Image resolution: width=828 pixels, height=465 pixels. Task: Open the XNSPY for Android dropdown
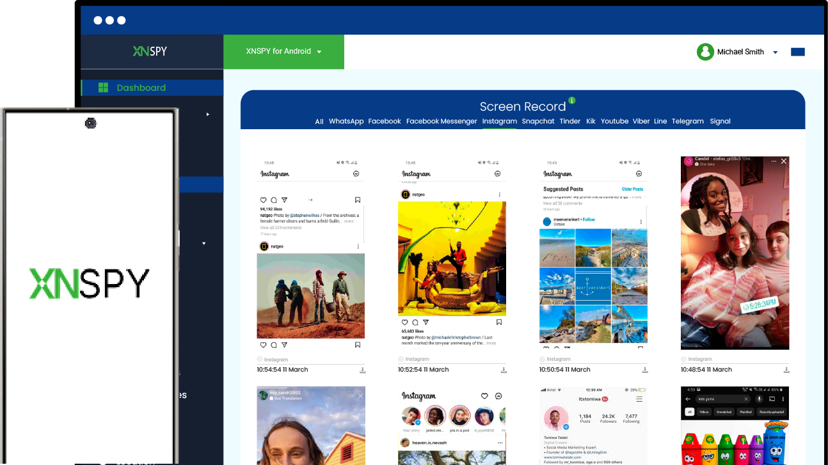[283, 51]
